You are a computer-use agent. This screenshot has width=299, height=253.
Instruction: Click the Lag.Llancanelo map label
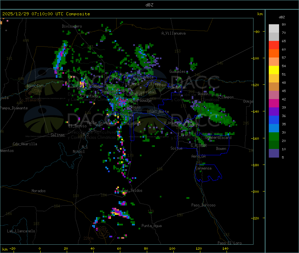tap(21, 231)
